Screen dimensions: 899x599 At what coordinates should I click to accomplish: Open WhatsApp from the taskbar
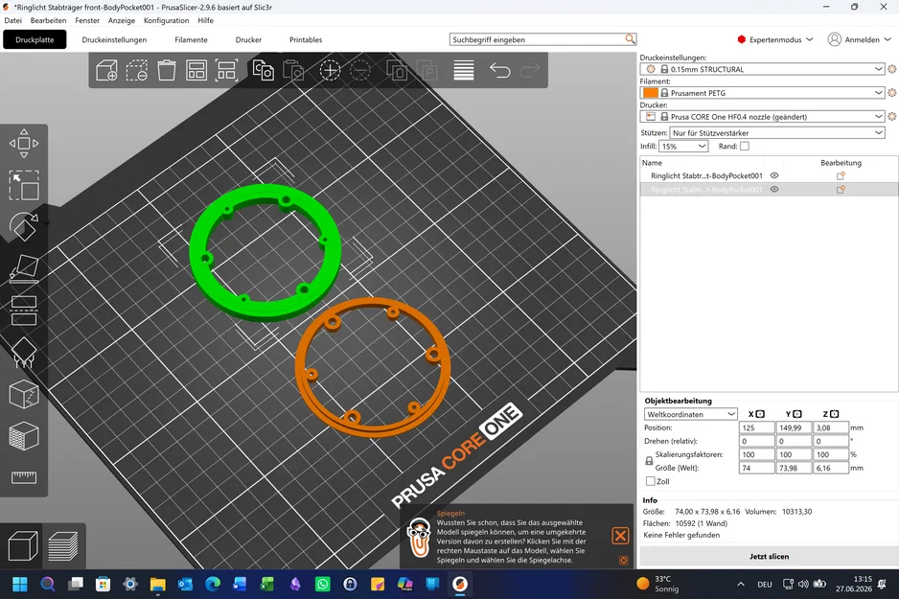click(323, 584)
